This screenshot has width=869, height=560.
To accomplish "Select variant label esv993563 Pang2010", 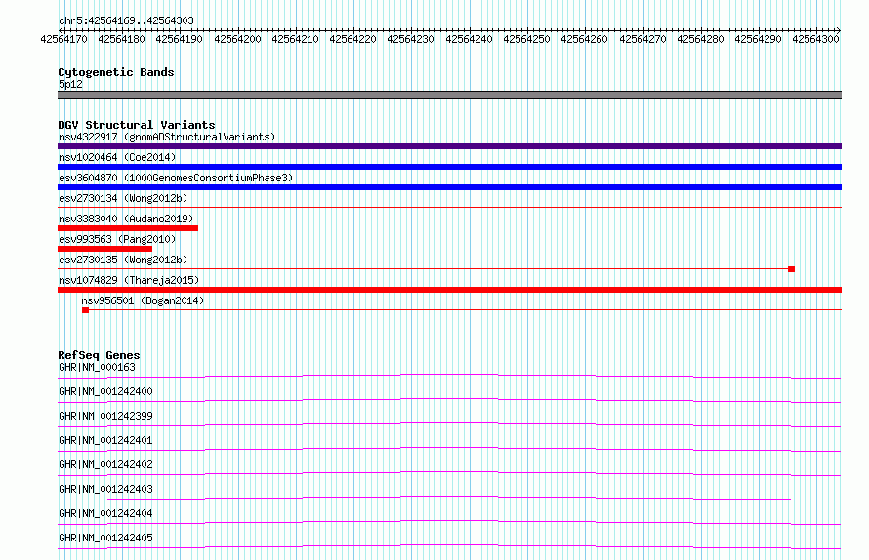I will (x=117, y=239).
